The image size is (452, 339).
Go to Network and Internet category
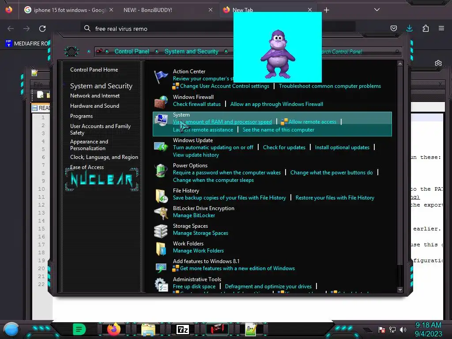(95, 95)
